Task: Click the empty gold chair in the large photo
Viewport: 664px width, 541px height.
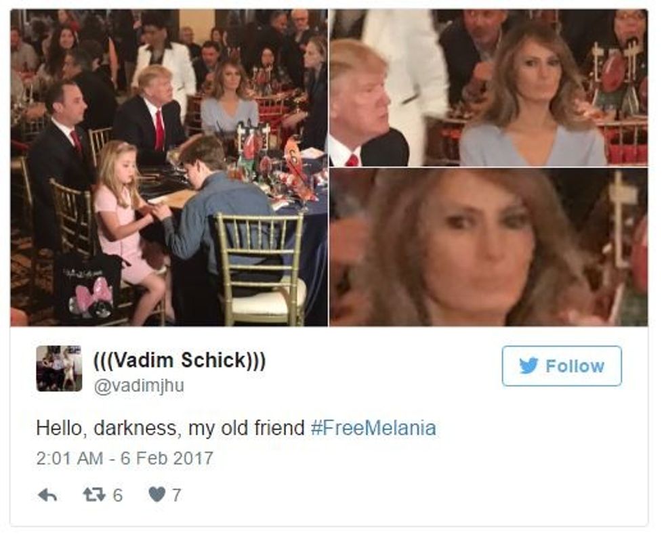Action: pyautogui.click(x=260, y=269)
